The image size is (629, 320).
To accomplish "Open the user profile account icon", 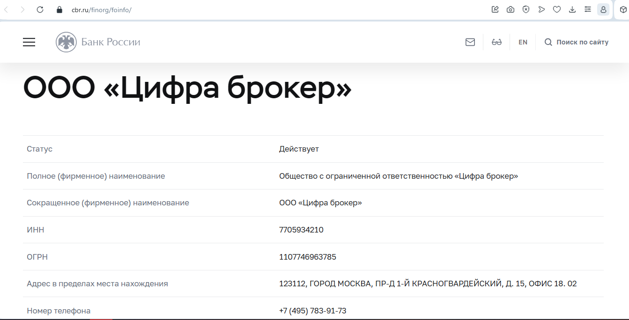I will 603,9.
